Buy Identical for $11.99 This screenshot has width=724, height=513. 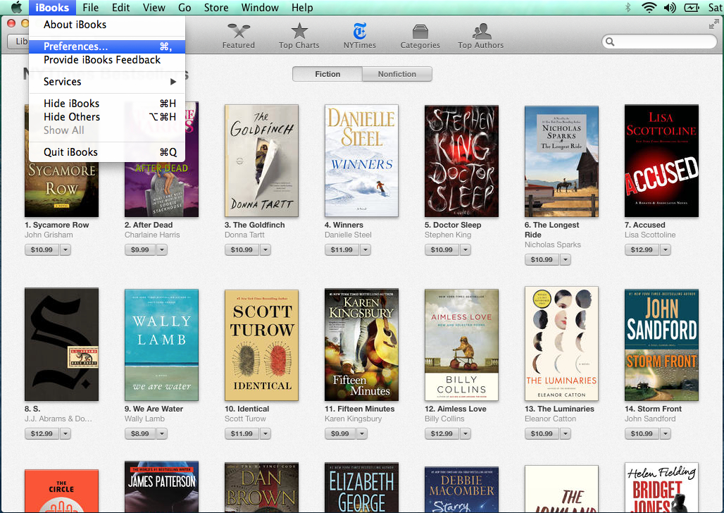coord(242,434)
